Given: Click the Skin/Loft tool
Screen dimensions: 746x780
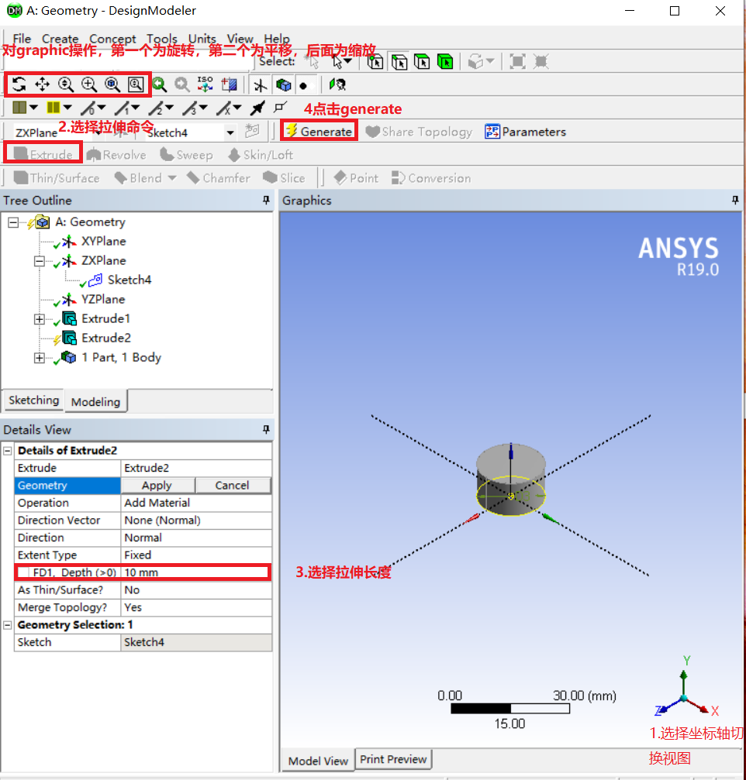Looking at the screenshot, I should tap(260, 155).
